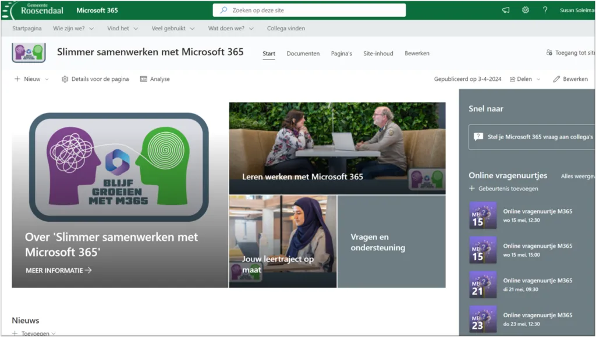The height and width of the screenshot is (337, 596).
Task: Open the megaphone feedback icon
Action: point(506,10)
